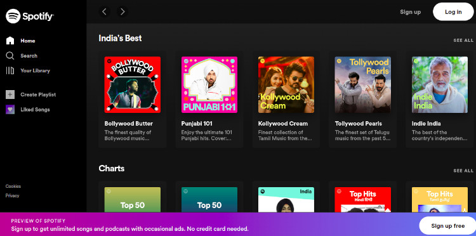Screen dimensions: 476x236
Task: Open the Bollywood Butter cover art
Action: (x=133, y=84)
